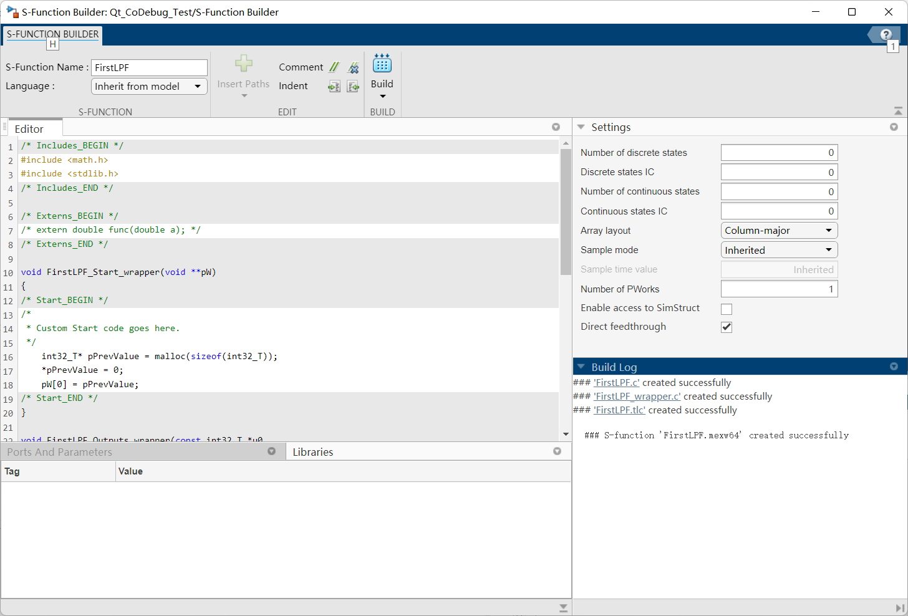Enable access to SimStruct checkbox

coord(727,309)
